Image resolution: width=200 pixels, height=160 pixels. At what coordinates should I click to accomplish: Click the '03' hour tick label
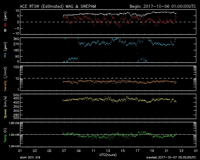pyautogui.click(x=35, y=151)
